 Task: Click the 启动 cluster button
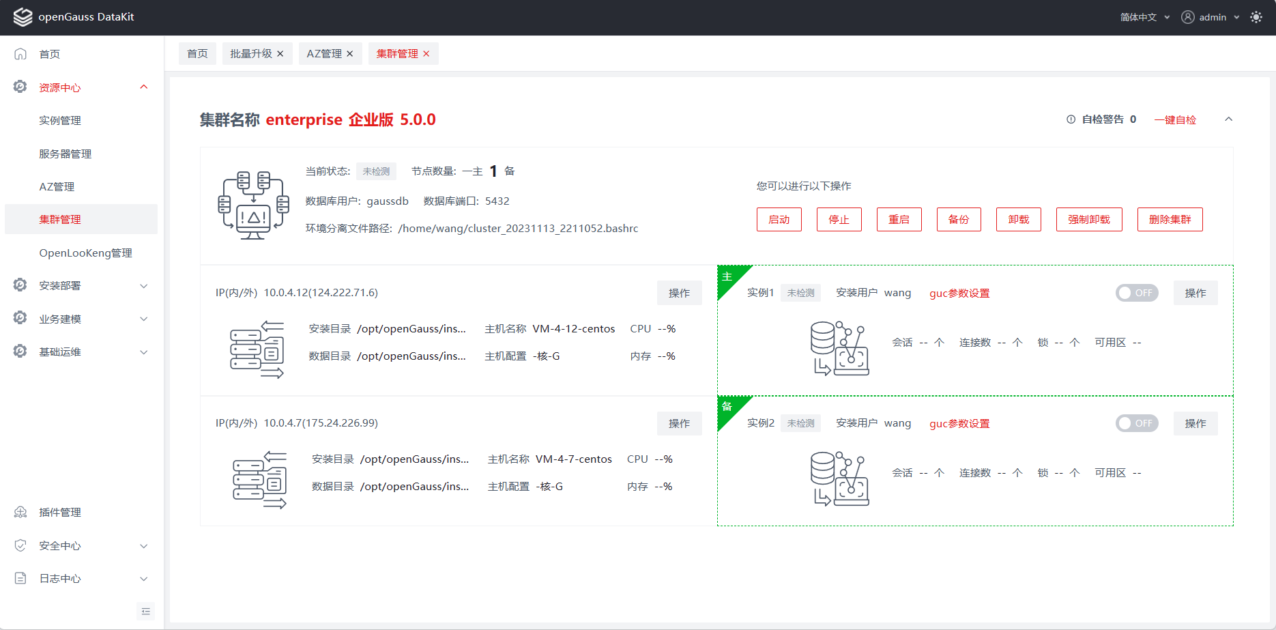pyautogui.click(x=779, y=219)
